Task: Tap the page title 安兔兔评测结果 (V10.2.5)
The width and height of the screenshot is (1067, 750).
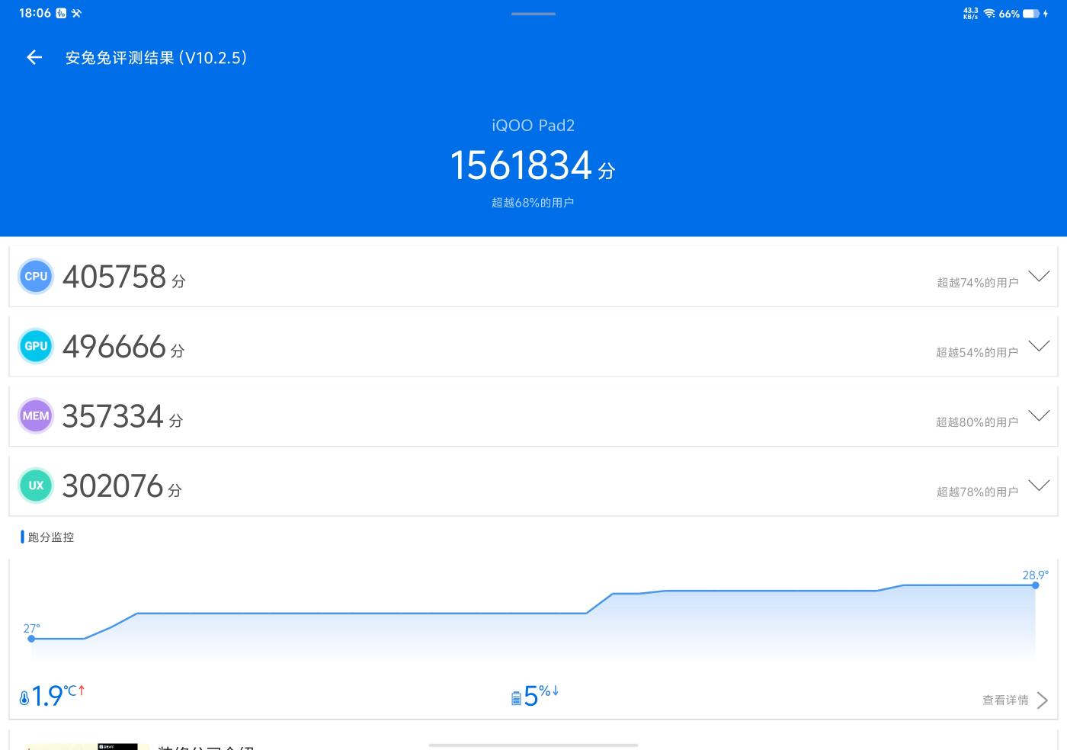Action: 156,58
